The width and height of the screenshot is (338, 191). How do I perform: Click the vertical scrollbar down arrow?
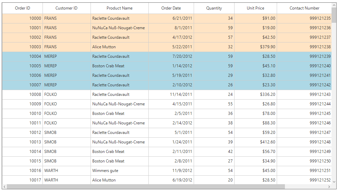[x=334, y=182]
